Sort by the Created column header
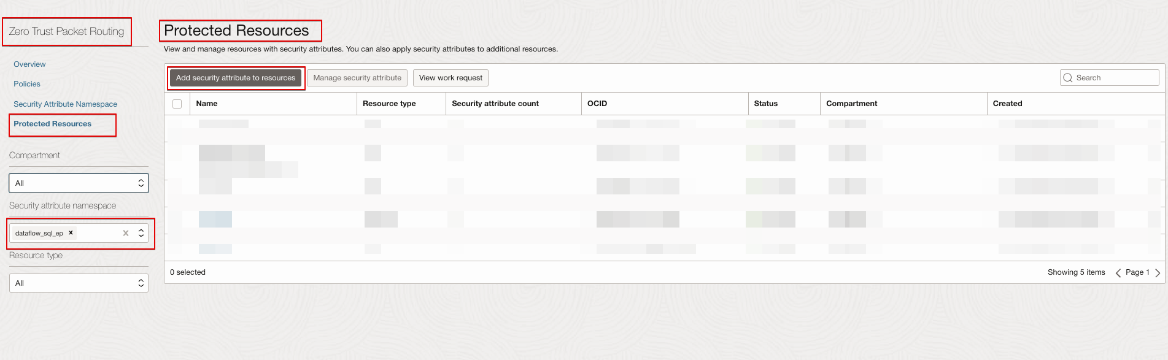 pyautogui.click(x=1007, y=104)
